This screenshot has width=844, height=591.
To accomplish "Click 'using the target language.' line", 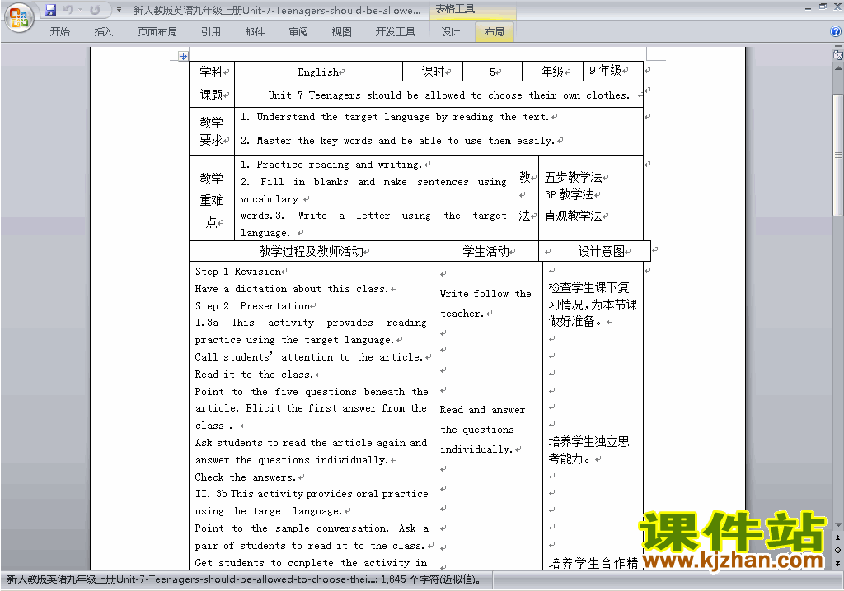I will [268, 511].
